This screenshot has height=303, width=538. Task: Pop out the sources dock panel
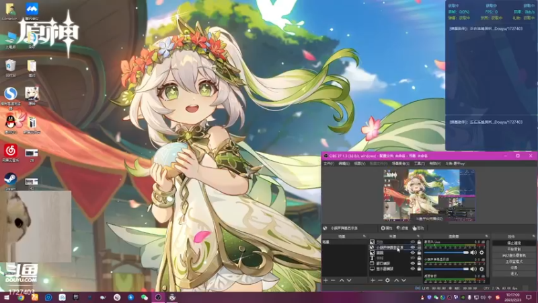point(418,236)
